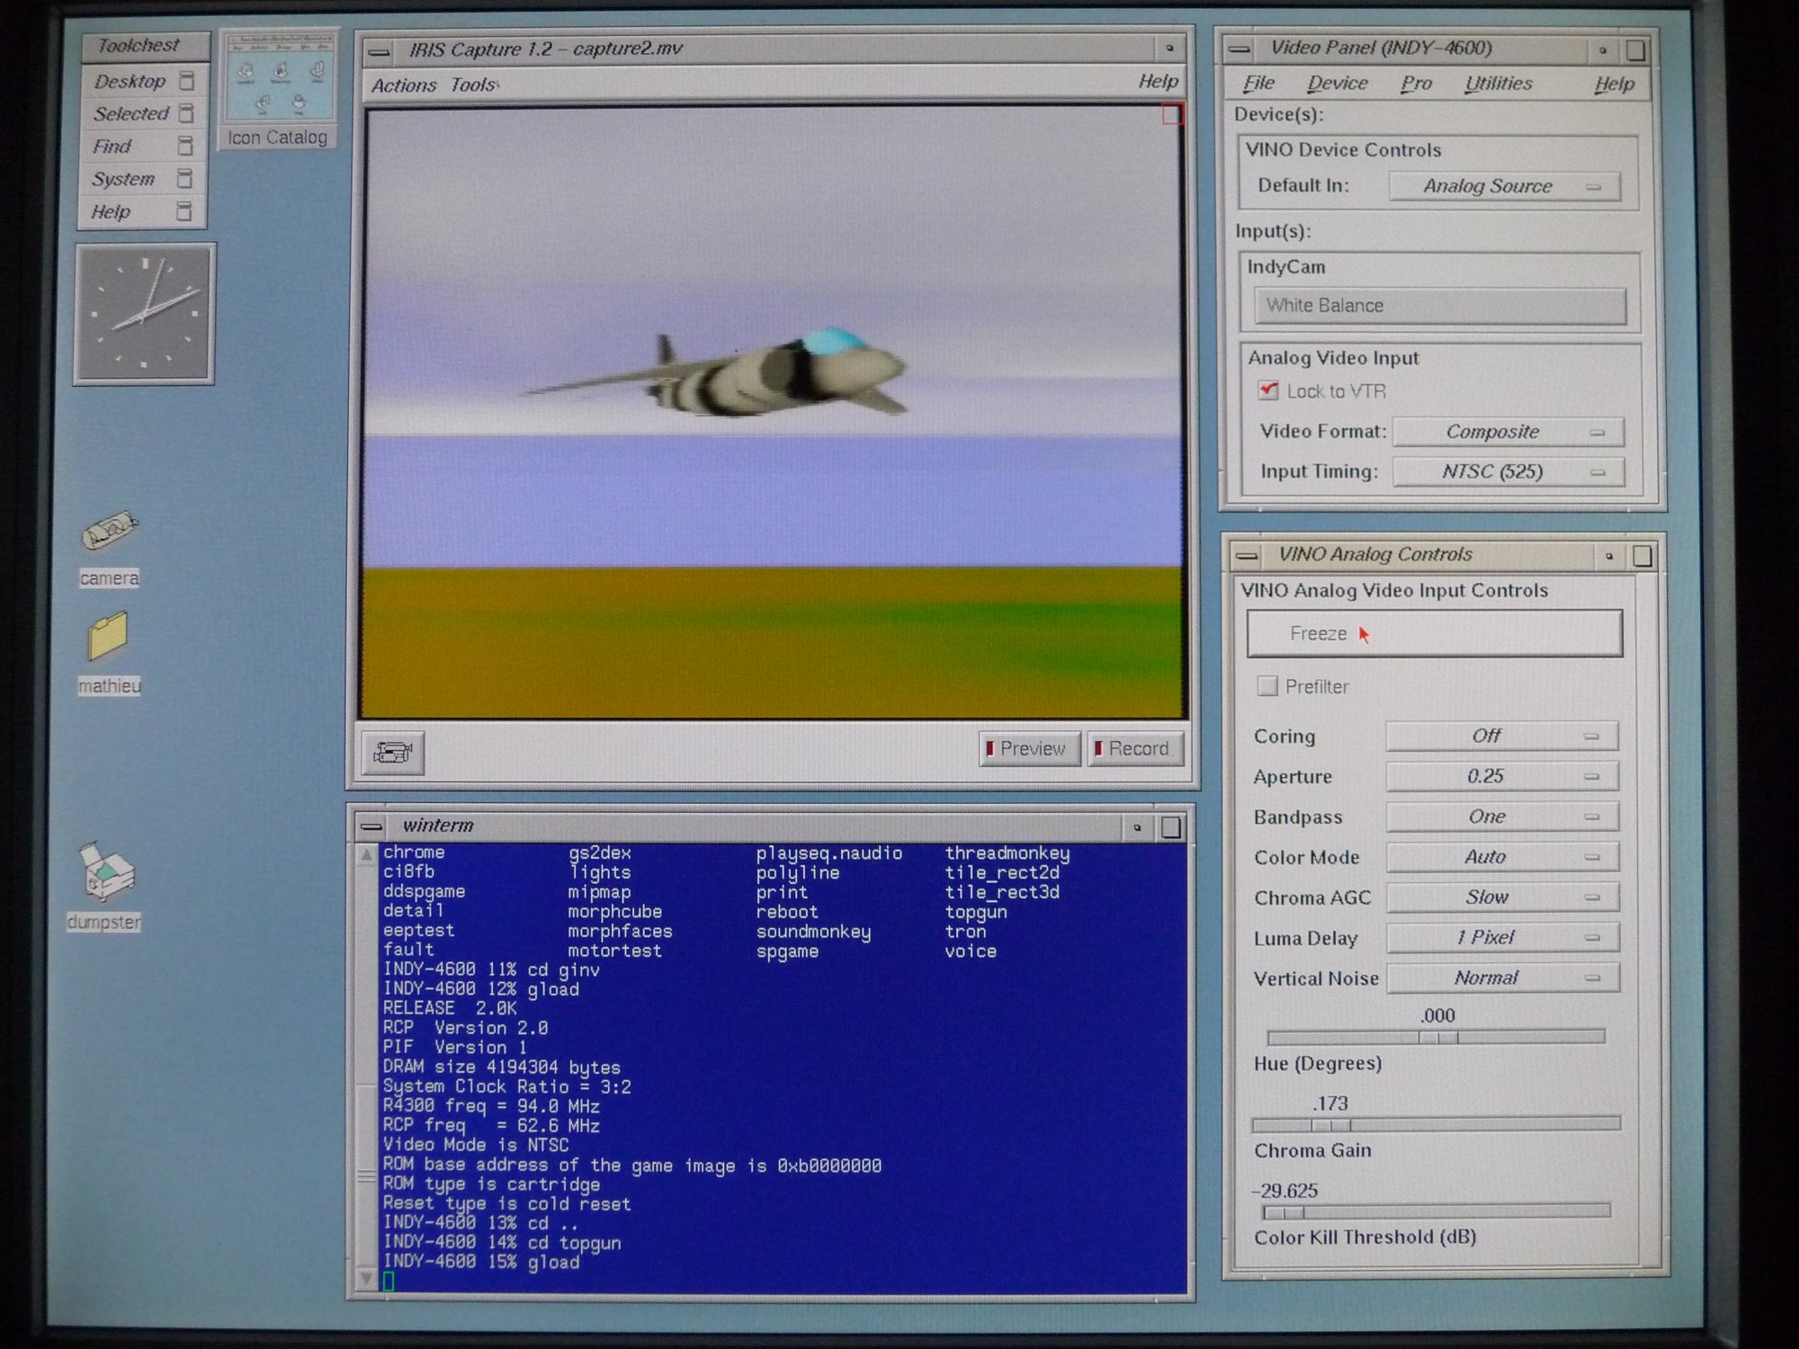Click the 'morphcube' entry in winterm listing
1799x1349 pixels.
click(x=614, y=912)
